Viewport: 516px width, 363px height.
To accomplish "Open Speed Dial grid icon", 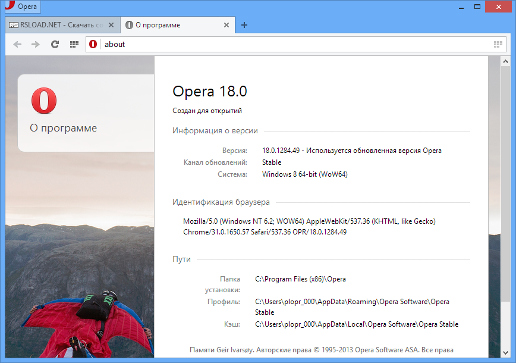I will click(x=74, y=44).
